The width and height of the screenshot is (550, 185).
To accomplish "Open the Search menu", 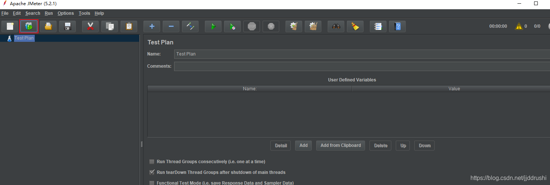I will [x=33, y=13].
